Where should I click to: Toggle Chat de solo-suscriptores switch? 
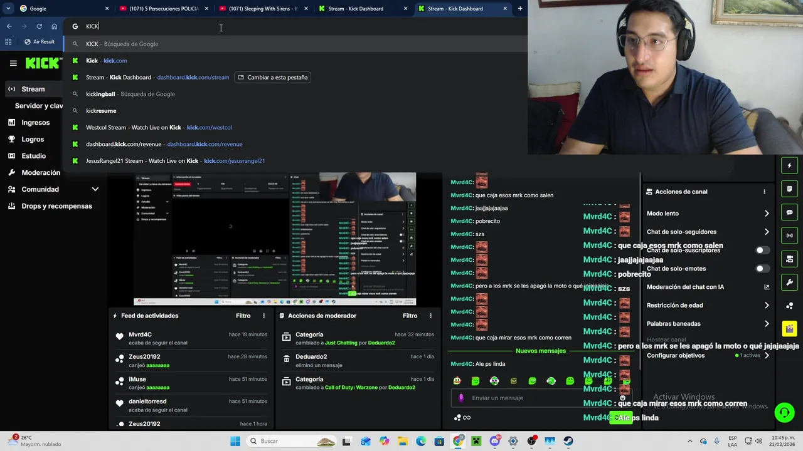point(762,250)
